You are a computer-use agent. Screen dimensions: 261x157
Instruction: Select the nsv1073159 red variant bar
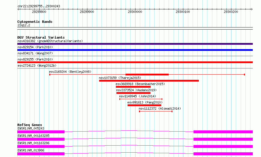(149, 81)
